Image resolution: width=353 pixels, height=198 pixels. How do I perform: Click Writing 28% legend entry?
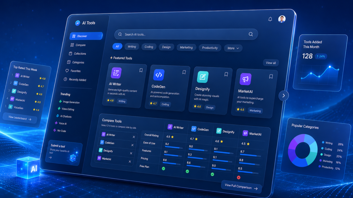[332, 143]
